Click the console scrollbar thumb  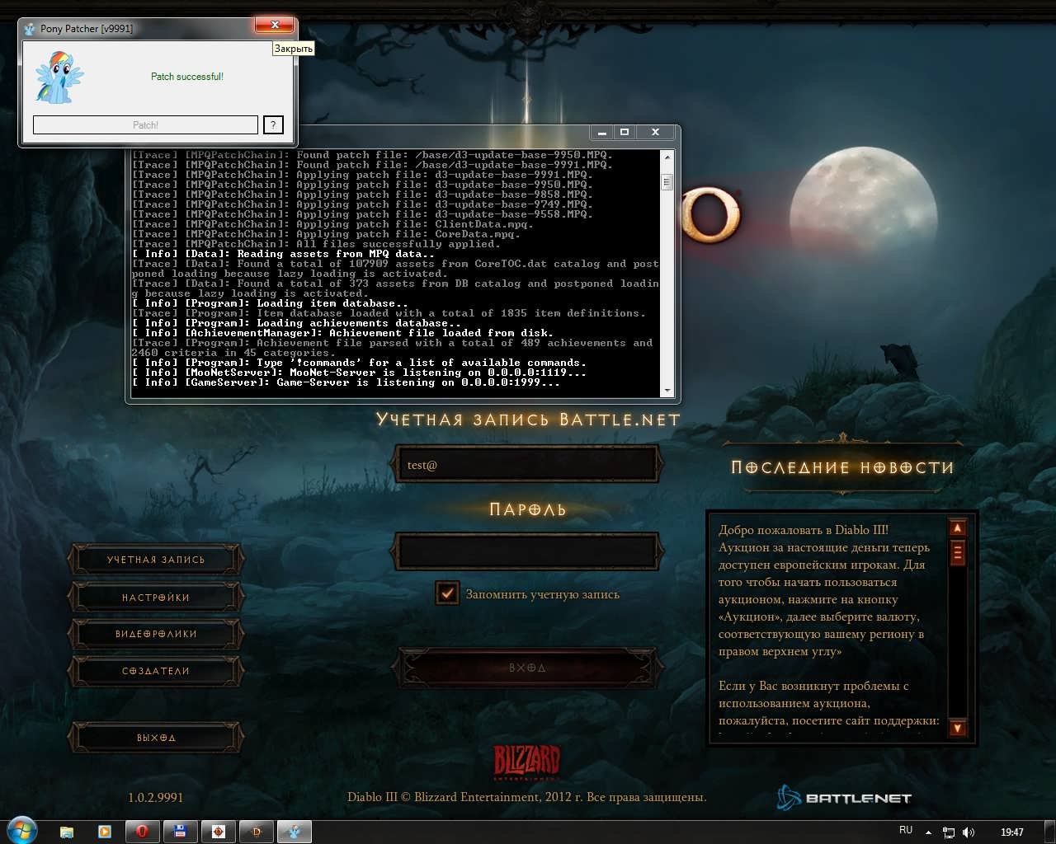[667, 182]
